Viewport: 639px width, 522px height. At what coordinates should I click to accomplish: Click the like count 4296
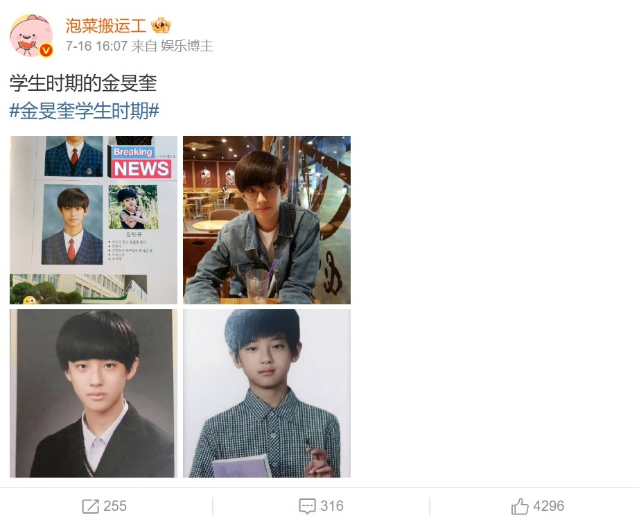(x=548, y=506)
